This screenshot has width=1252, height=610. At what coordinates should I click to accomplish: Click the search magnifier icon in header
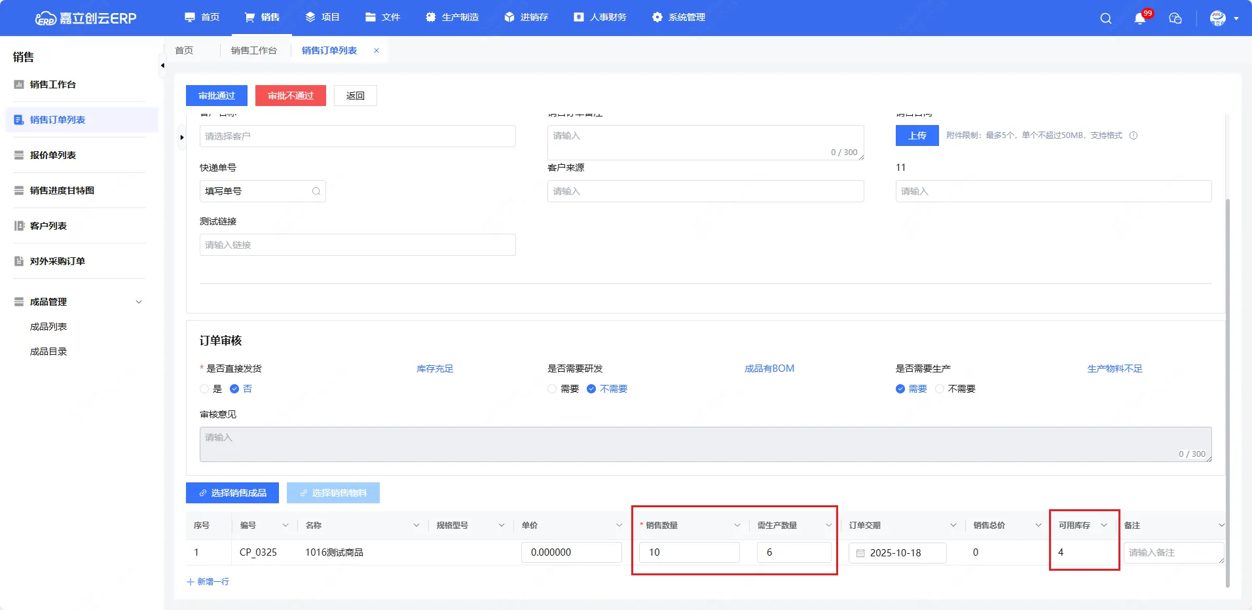tap(1105, 18)
